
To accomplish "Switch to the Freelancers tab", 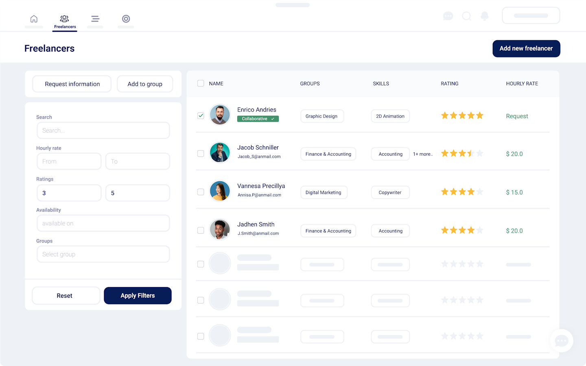I will pyautogui.click(x=65, y=22).
